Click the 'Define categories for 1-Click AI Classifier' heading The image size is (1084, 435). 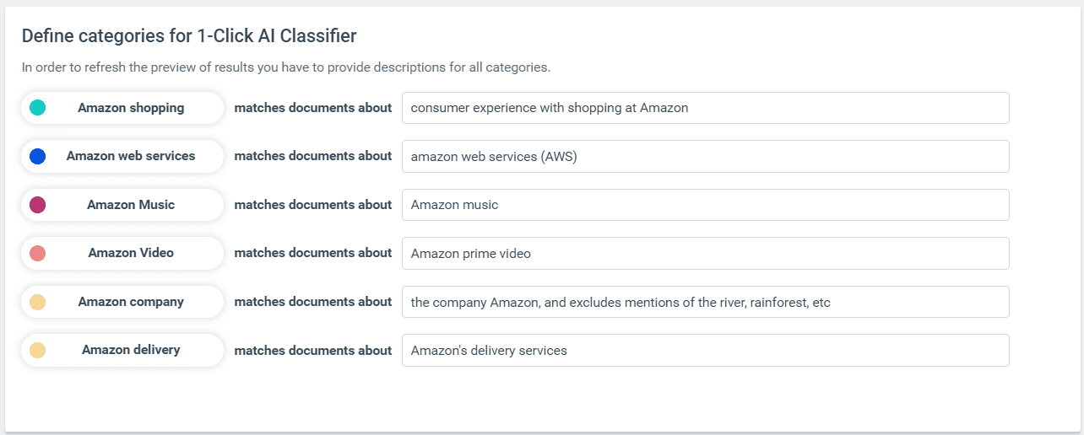[189, 35]
